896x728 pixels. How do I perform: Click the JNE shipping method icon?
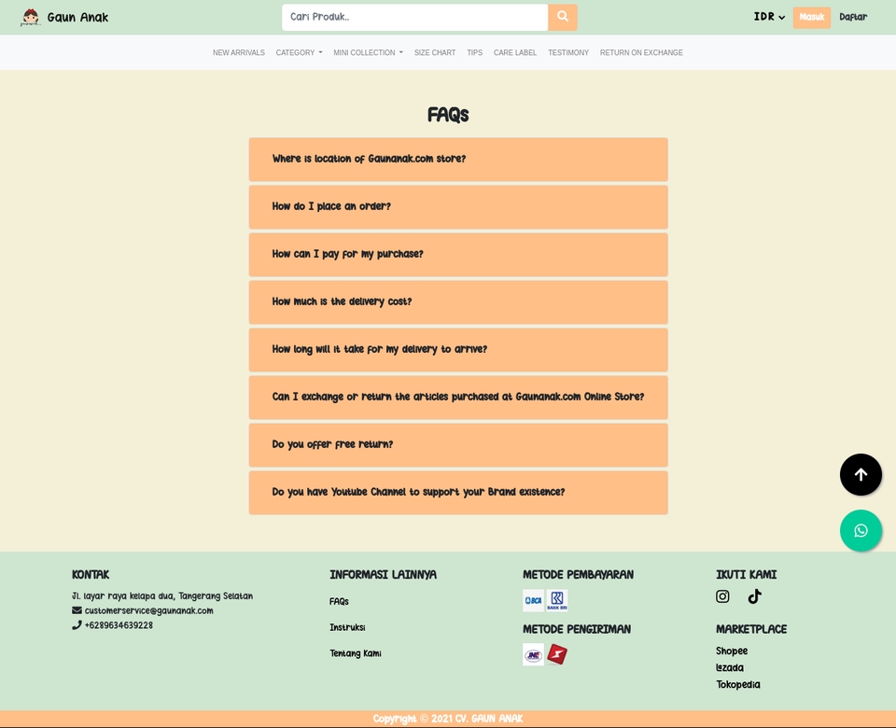click(532, 654)
